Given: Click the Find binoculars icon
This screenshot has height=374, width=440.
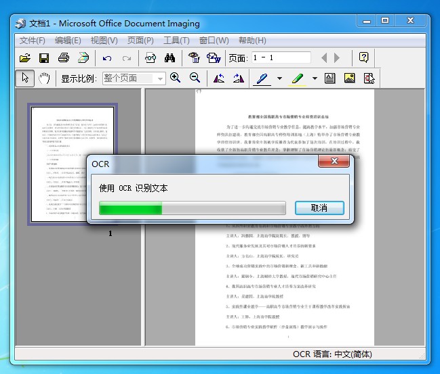Looking at the screenshot, I should click(169, 58).
